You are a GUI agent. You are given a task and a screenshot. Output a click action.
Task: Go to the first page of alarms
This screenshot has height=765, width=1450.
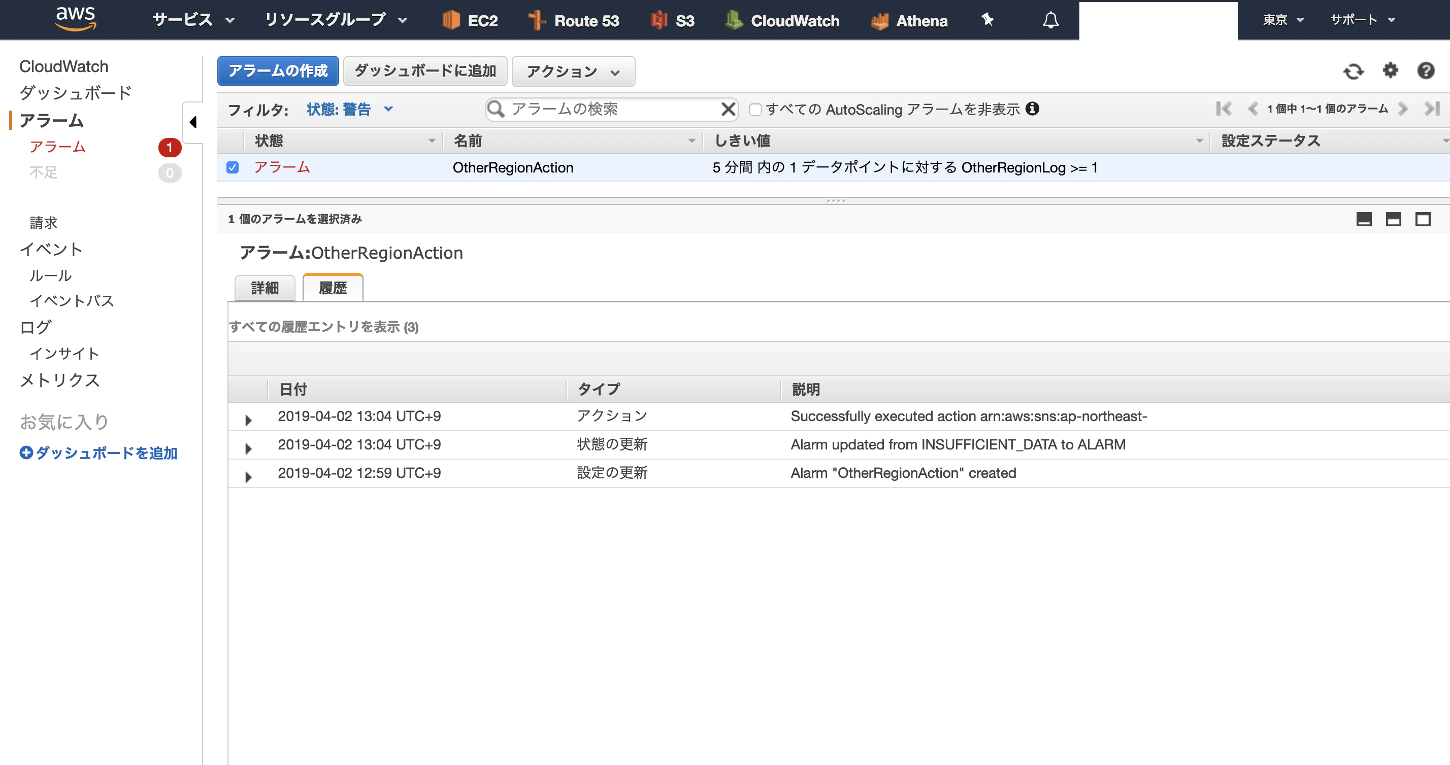pyautogui.click(x=1224, y=109)
